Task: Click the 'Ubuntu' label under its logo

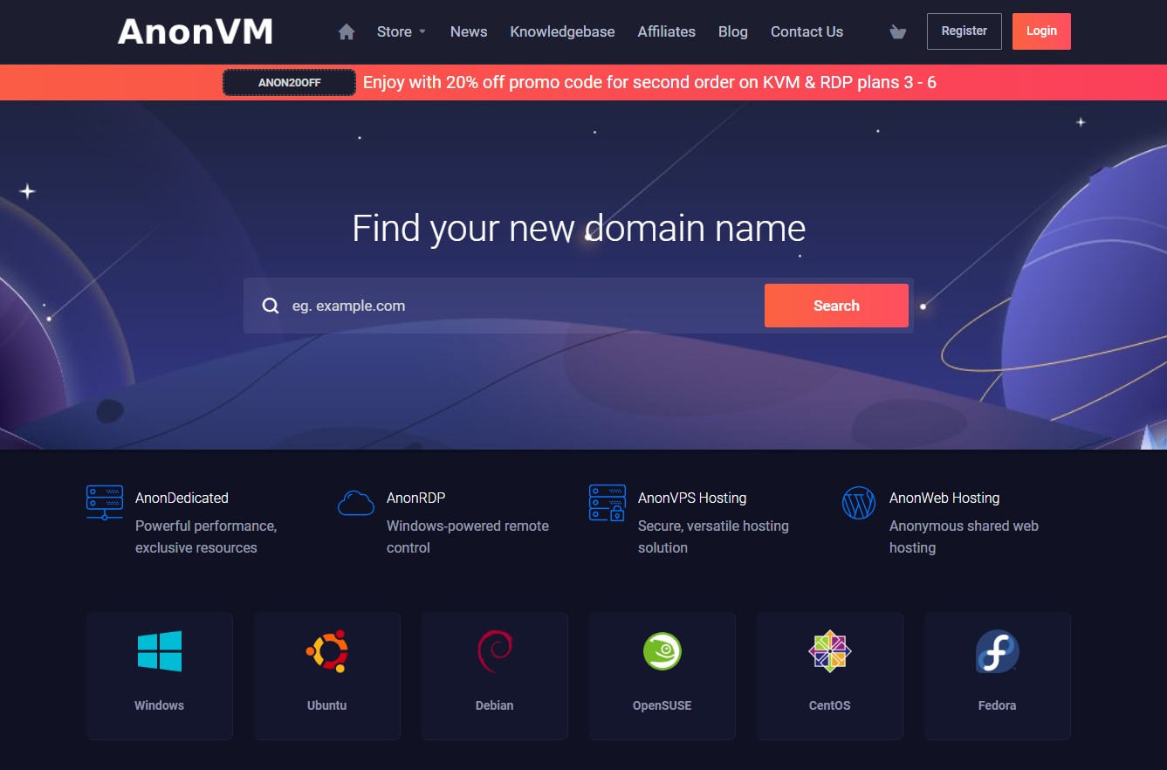Action: coord(327,705)
